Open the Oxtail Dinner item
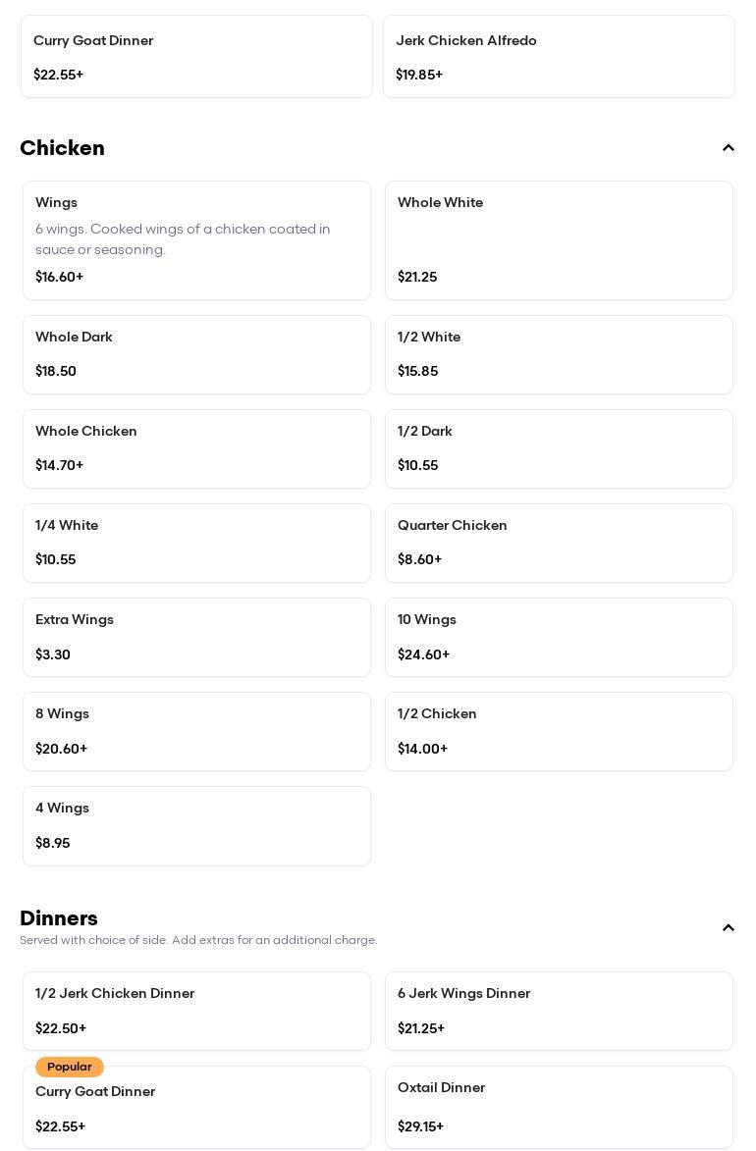Viewport: 756px width, 1151px height. pyautogui.click(x=559, y=1107)
